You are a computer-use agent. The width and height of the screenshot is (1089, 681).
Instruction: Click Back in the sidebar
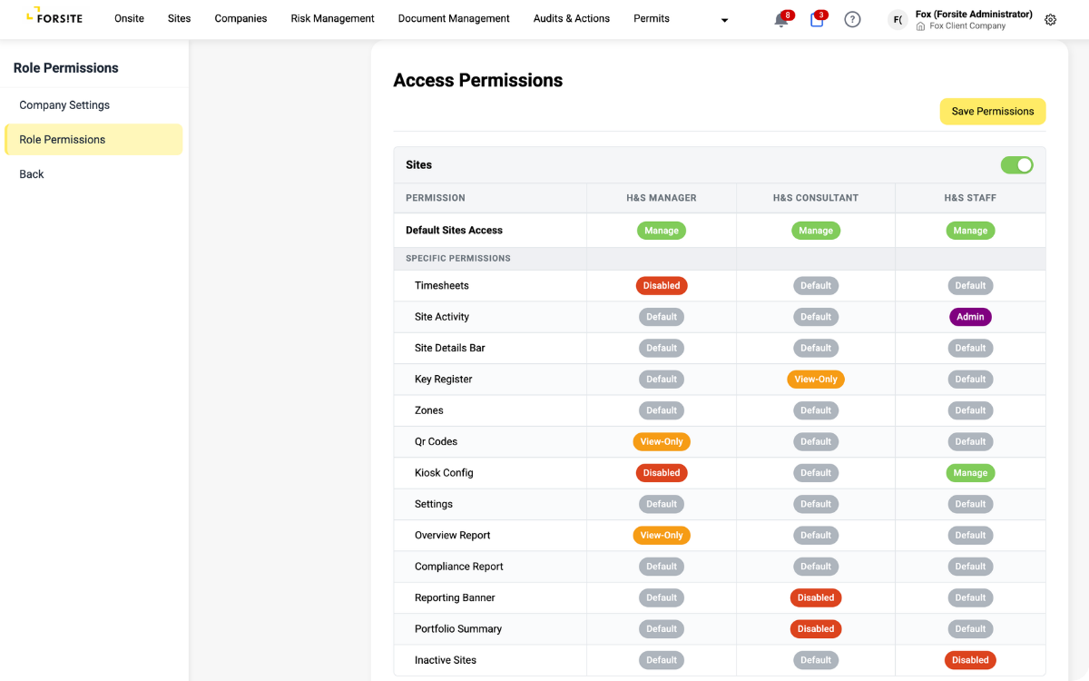[x=32, y=174]
